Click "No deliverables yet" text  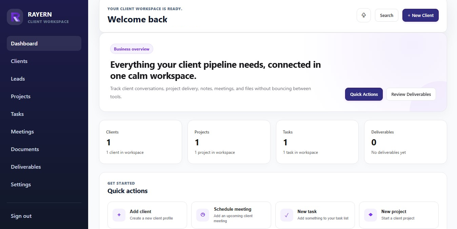[x=389, y=152]
